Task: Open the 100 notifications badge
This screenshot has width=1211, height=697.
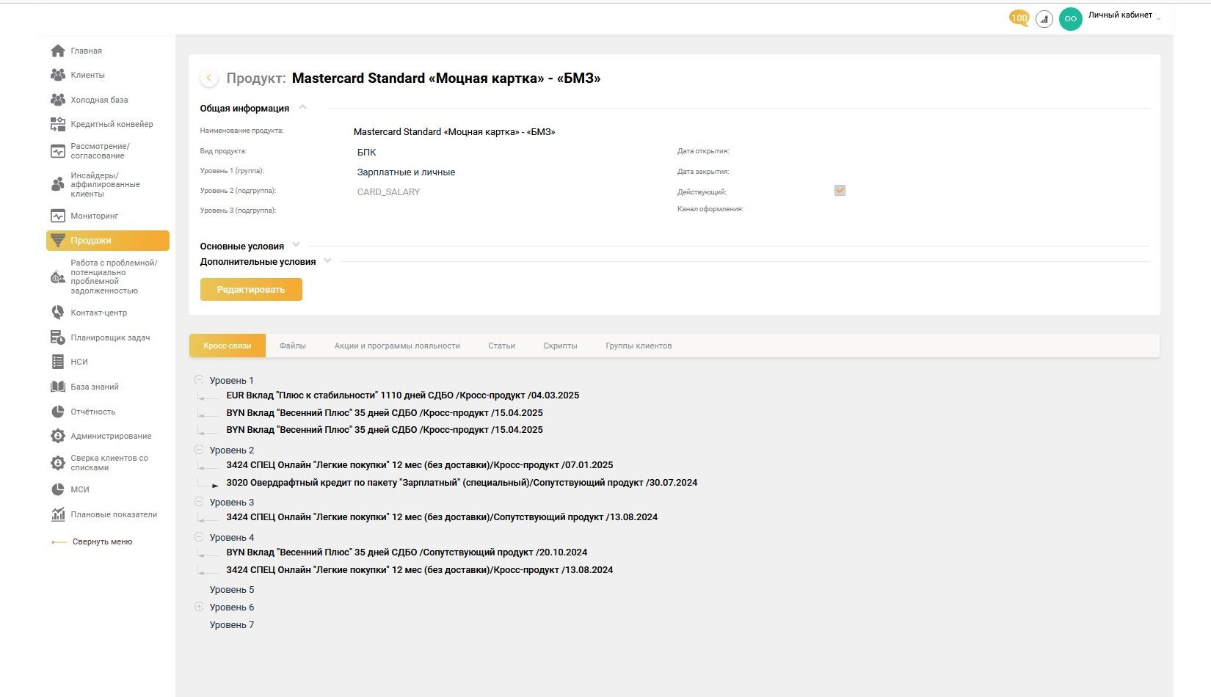Action: click(1019, 18)
